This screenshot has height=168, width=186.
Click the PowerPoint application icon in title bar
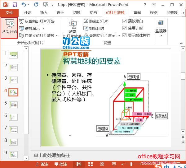[x=6, y=5]
